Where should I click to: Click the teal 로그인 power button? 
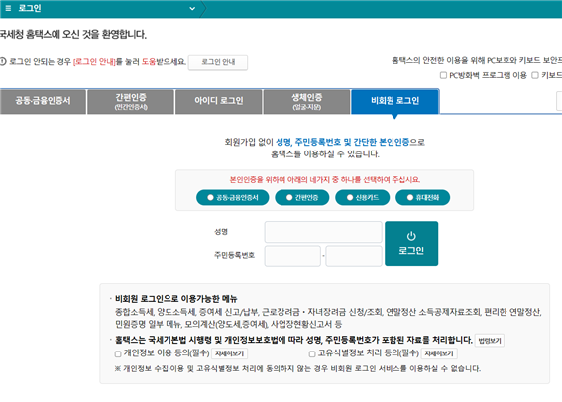tap(411, 244)
